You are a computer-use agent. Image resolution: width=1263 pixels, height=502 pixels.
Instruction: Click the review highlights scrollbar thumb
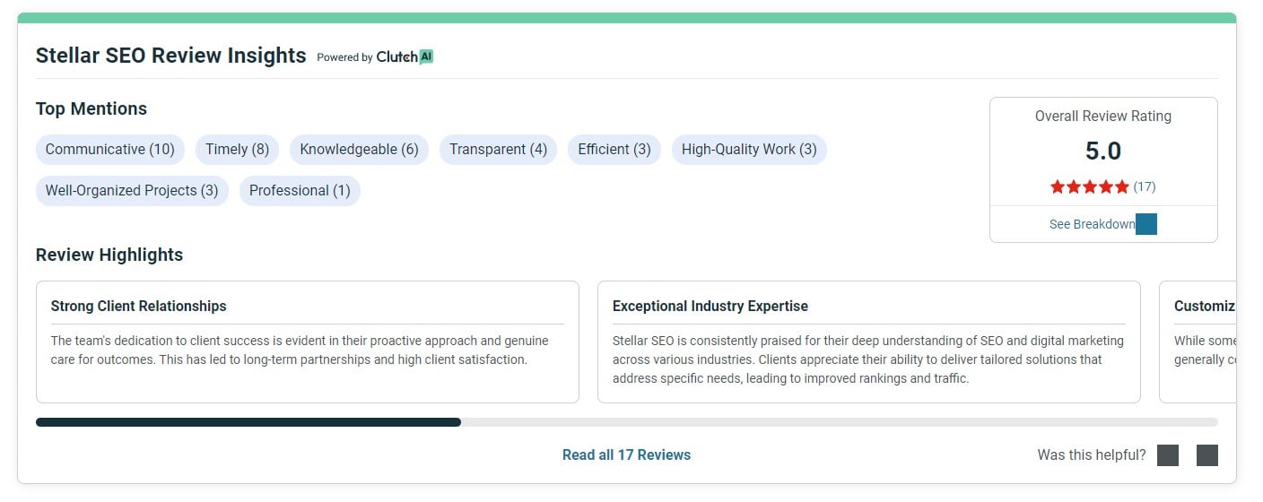[x=248, y=422]
